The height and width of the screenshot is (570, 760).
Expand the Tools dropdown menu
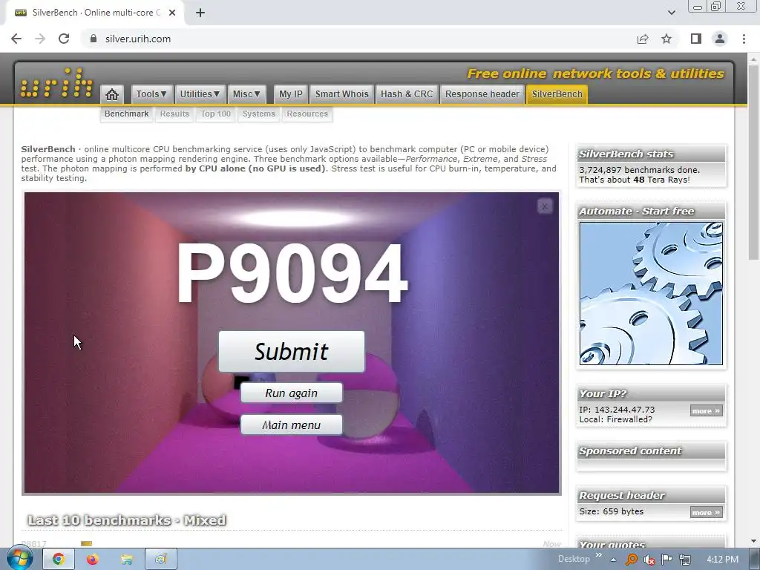(151, 94)
